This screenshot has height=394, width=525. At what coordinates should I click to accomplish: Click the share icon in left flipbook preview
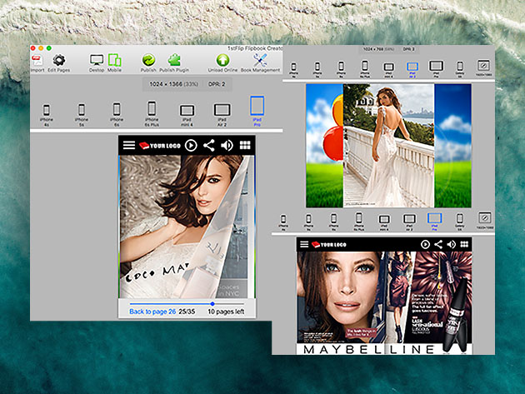(x=209, y=145)
